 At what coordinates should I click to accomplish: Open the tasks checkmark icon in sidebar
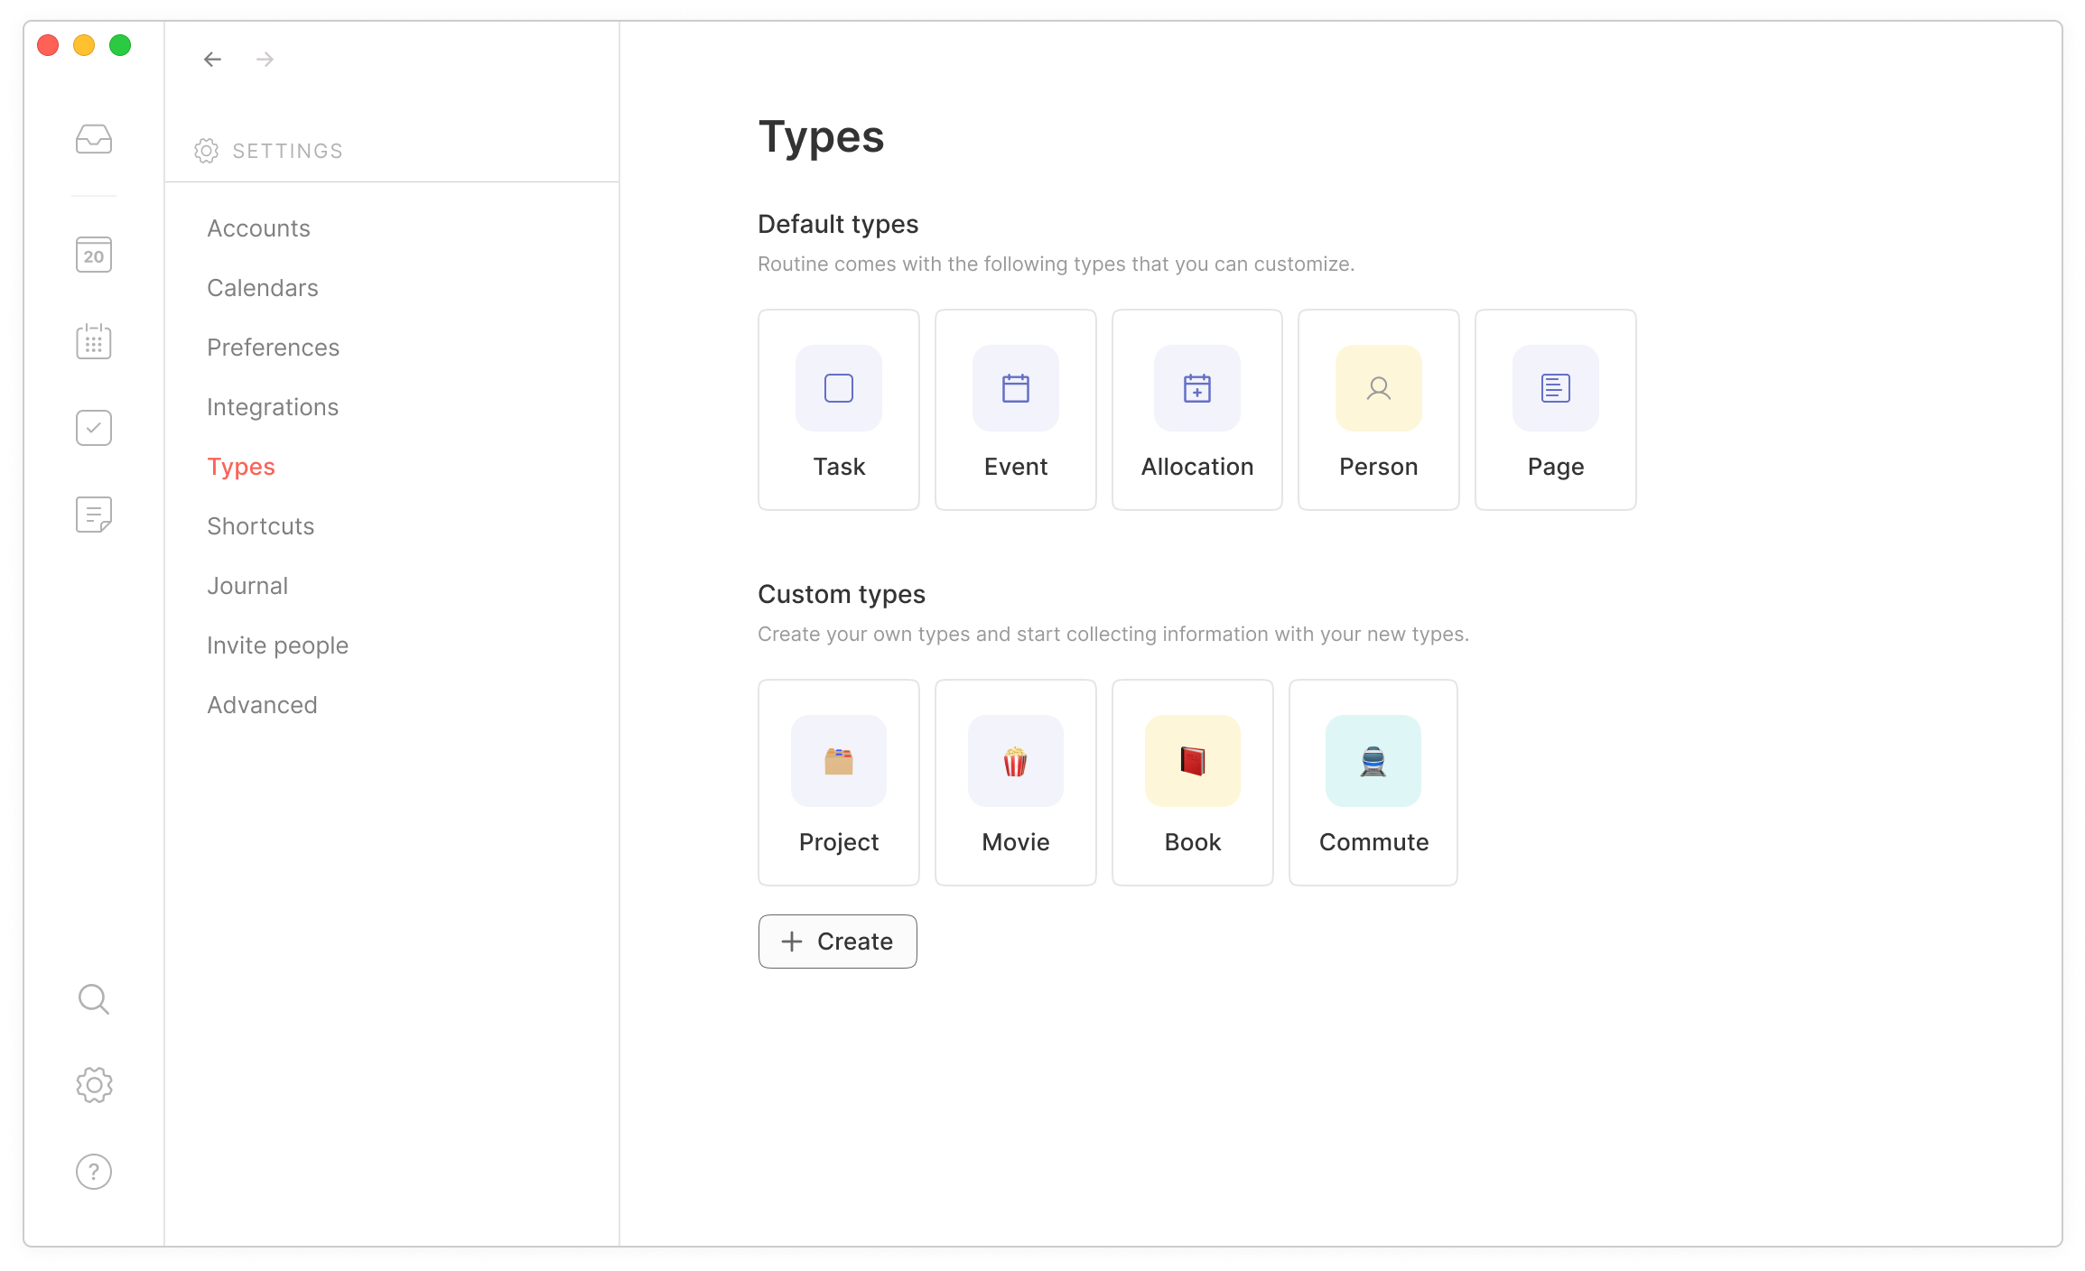click(x=93, y=427)
